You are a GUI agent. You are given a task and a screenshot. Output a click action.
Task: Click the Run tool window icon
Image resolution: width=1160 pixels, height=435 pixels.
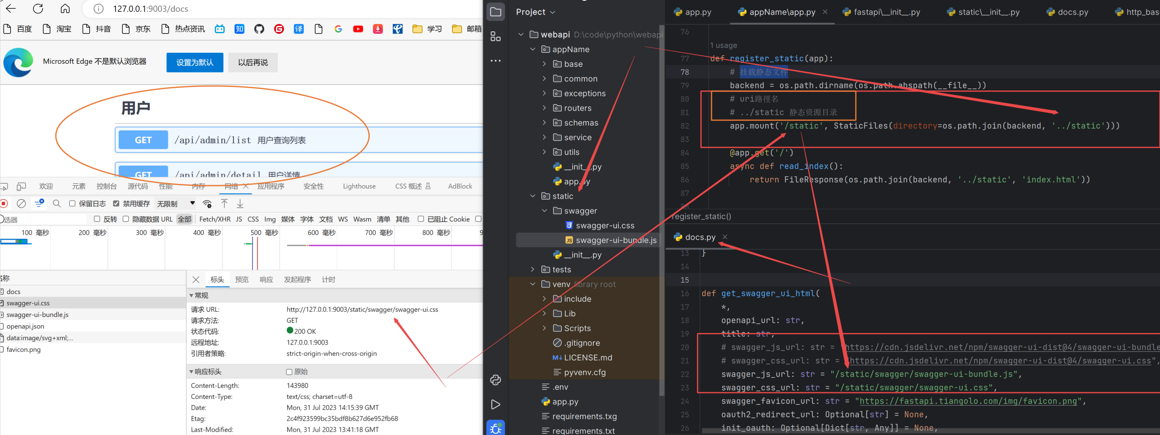pos(495,404)
